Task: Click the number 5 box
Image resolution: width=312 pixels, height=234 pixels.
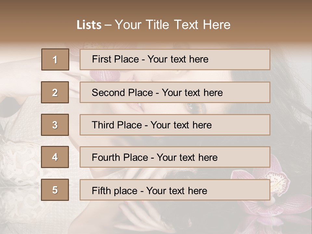Action: pyautogui.click(x=55, y=190)
